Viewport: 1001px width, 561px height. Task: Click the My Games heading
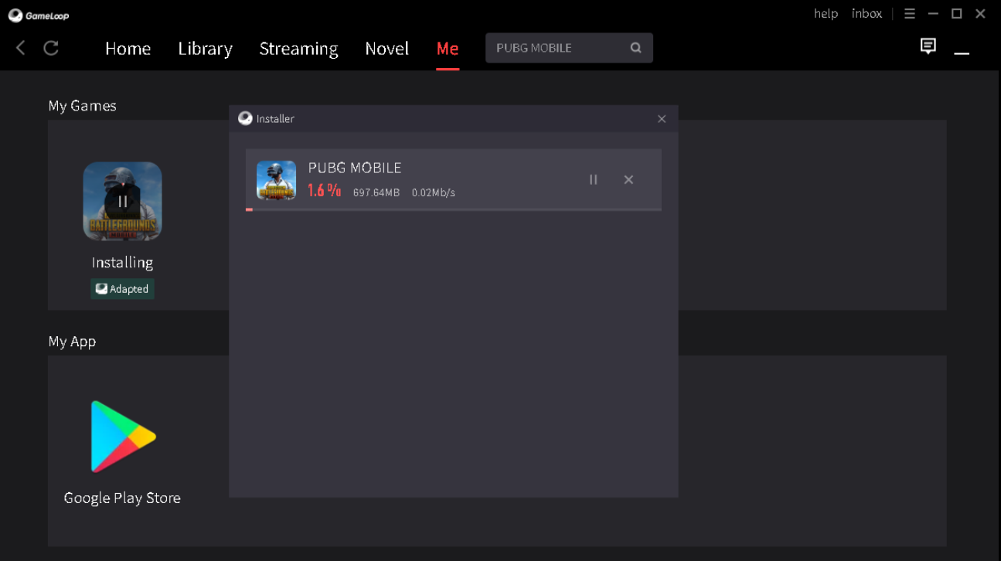82,106
